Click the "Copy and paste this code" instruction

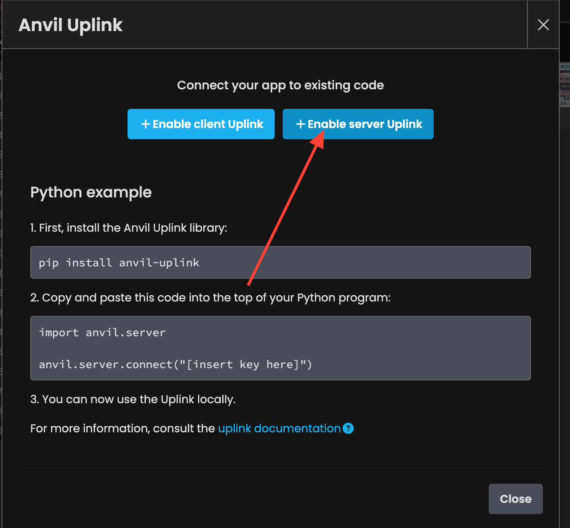(210, 297)
